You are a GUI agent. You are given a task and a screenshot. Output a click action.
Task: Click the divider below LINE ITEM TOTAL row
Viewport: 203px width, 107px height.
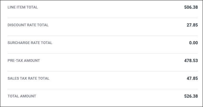[103, 18]
